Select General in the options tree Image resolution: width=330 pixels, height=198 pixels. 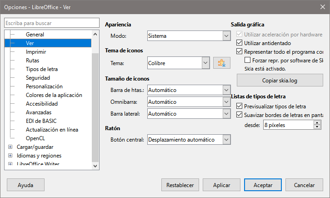click(35, 34)
